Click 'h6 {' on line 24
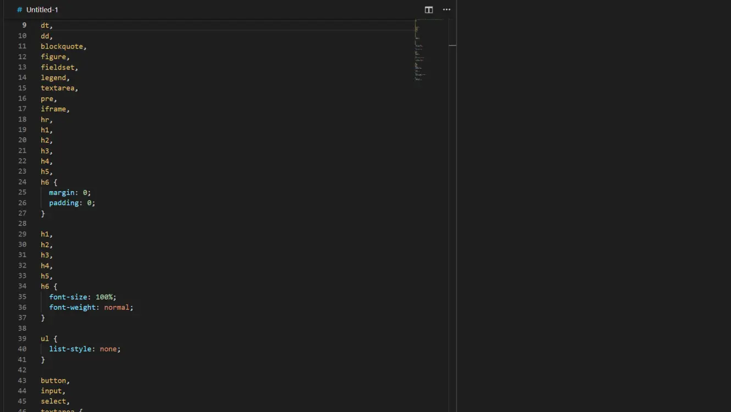This screenshot has height=412, width=731. pyautogui.click(x=49, y=182)
